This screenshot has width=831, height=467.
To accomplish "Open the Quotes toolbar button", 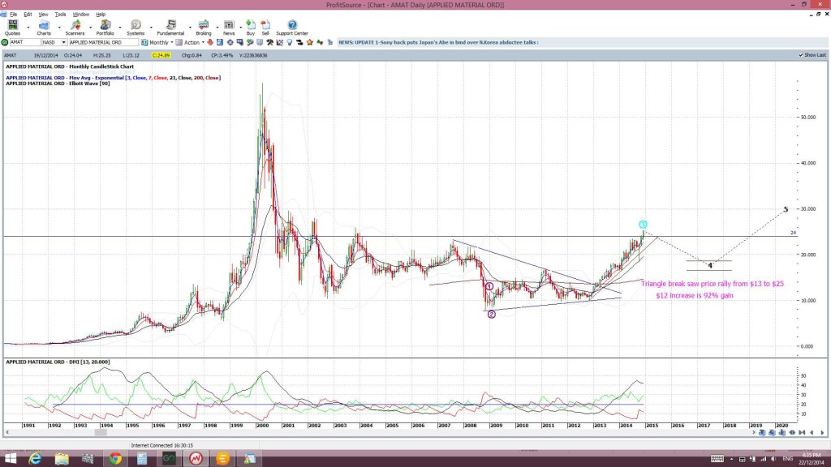I will pos(12,28).
